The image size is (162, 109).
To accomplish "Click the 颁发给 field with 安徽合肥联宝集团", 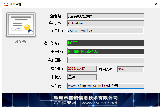I will (x=106, y=16).
